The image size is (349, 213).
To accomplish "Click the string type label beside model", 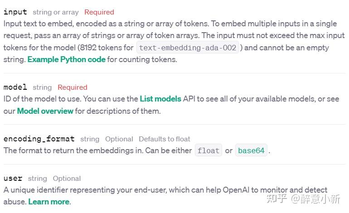I will (42, 87).
